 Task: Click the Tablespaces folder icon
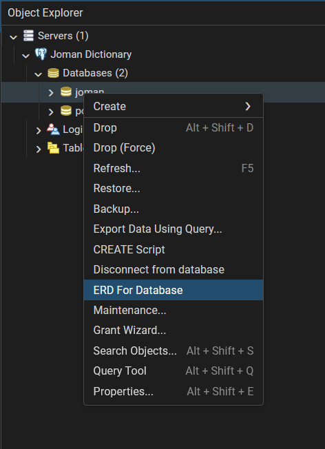click(53, 148)
